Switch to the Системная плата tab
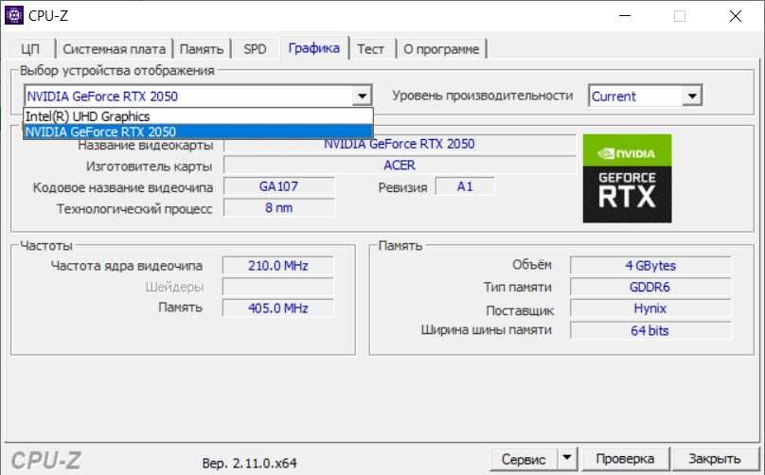765x475 pixels. pyautogui.click(x=115, y=49)
